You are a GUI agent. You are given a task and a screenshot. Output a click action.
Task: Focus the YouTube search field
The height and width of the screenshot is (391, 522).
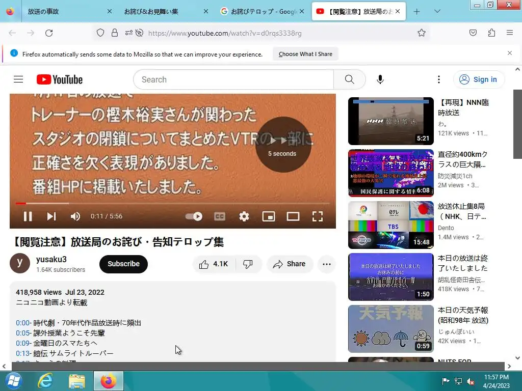(233, 79)
